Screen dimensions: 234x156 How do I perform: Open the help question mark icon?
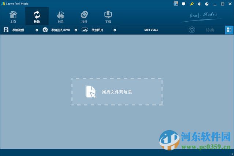pos(207,4)
